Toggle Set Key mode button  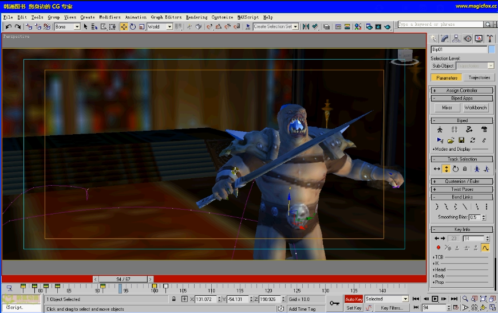[354, 308]
